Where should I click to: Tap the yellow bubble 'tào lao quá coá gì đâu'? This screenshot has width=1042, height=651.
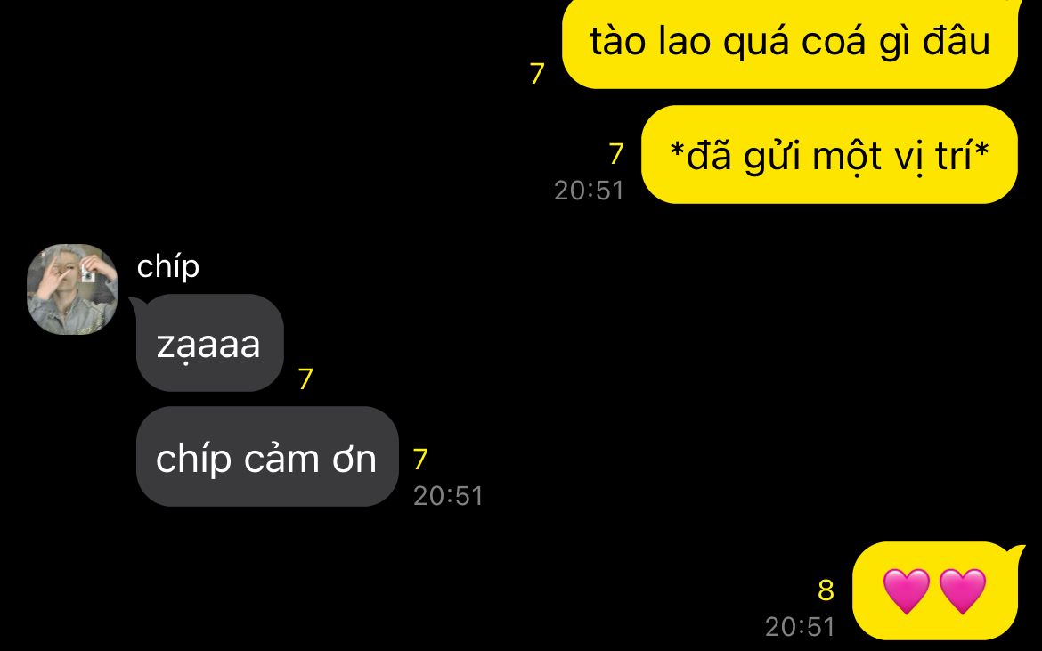[x=790, y=43]
